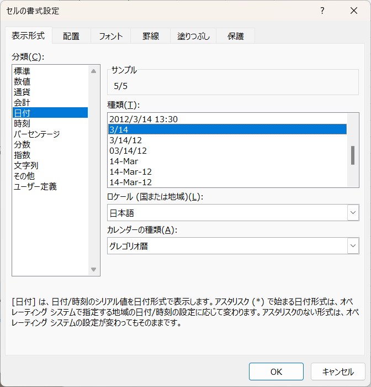Viewport: 371px width, 387px height.
Task: Select the 14-Mar format type
Action: [124, 161]
